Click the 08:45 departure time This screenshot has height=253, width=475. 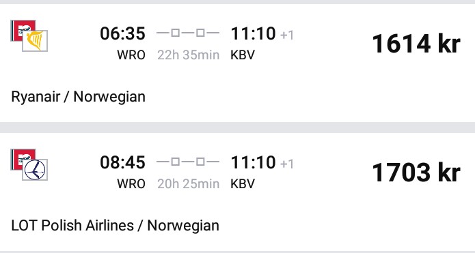coord(123,162)
